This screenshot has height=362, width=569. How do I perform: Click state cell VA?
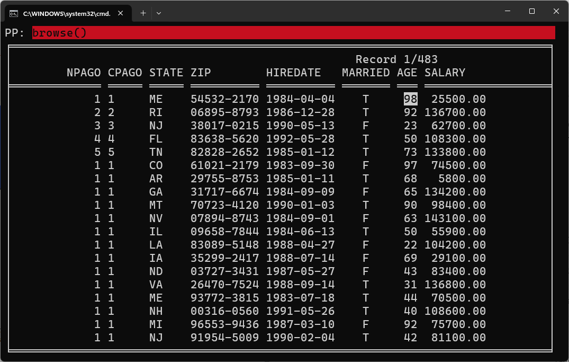(x=156, y=285)
